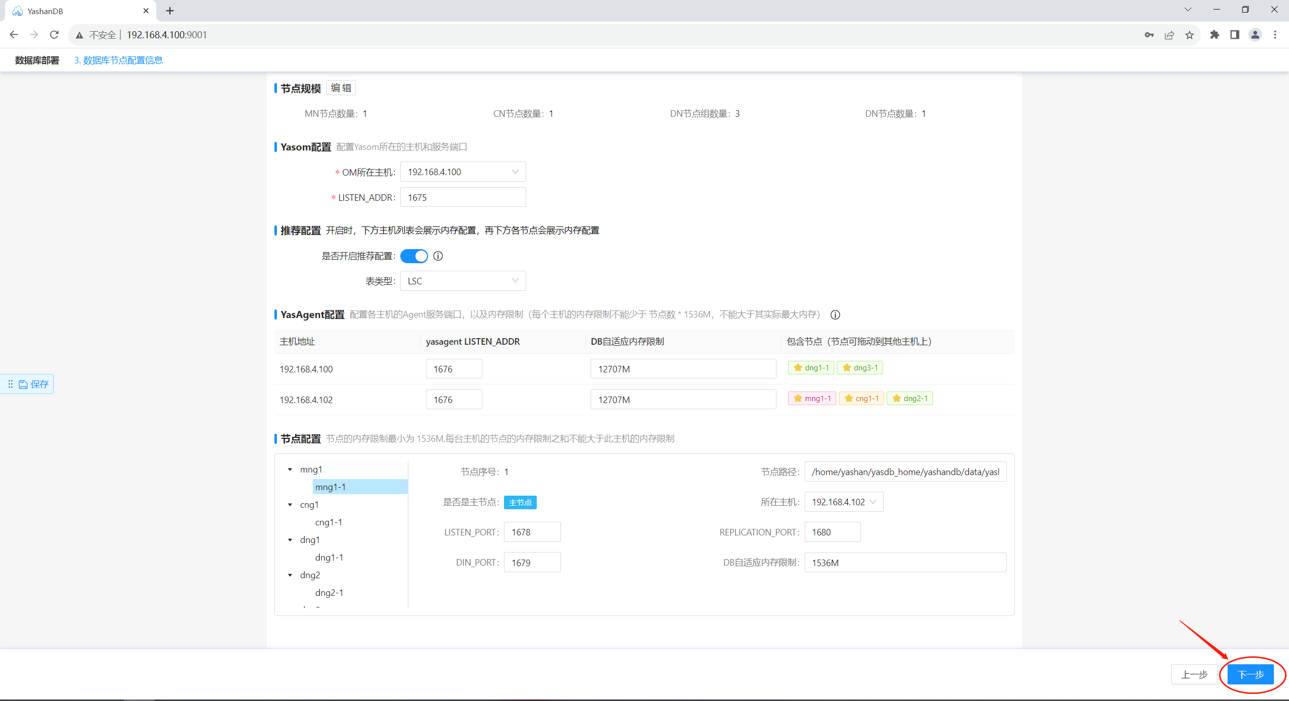Collapse the dng2 tree group

(290, 575)
